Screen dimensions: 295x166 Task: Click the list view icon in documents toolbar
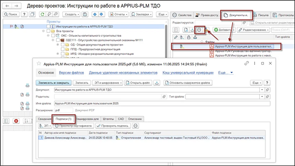176,30
